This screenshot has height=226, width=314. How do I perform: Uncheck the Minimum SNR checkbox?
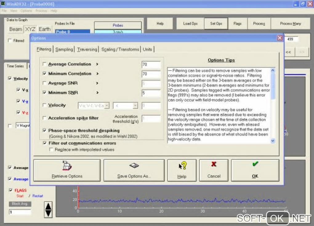44,93
